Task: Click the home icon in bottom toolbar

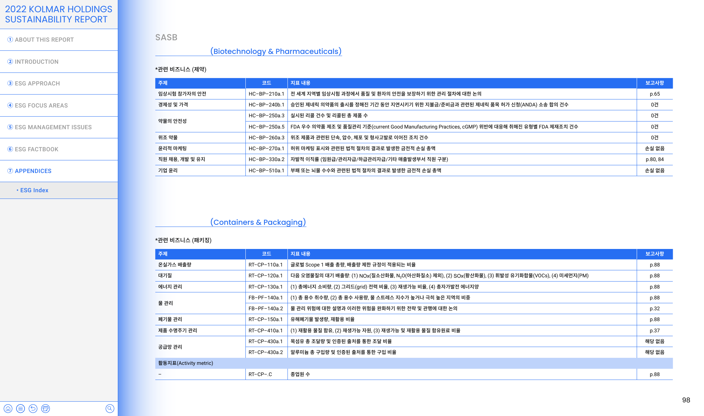Action: pyautogui.click(x=8, y=409)
